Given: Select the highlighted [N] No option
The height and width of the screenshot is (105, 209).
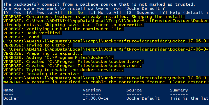Looking at the screenshot, I should (x=75, y=13).
